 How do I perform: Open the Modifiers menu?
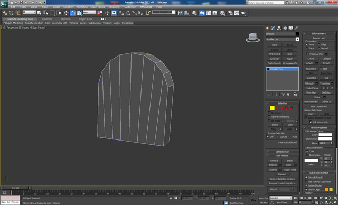point(68,7)
